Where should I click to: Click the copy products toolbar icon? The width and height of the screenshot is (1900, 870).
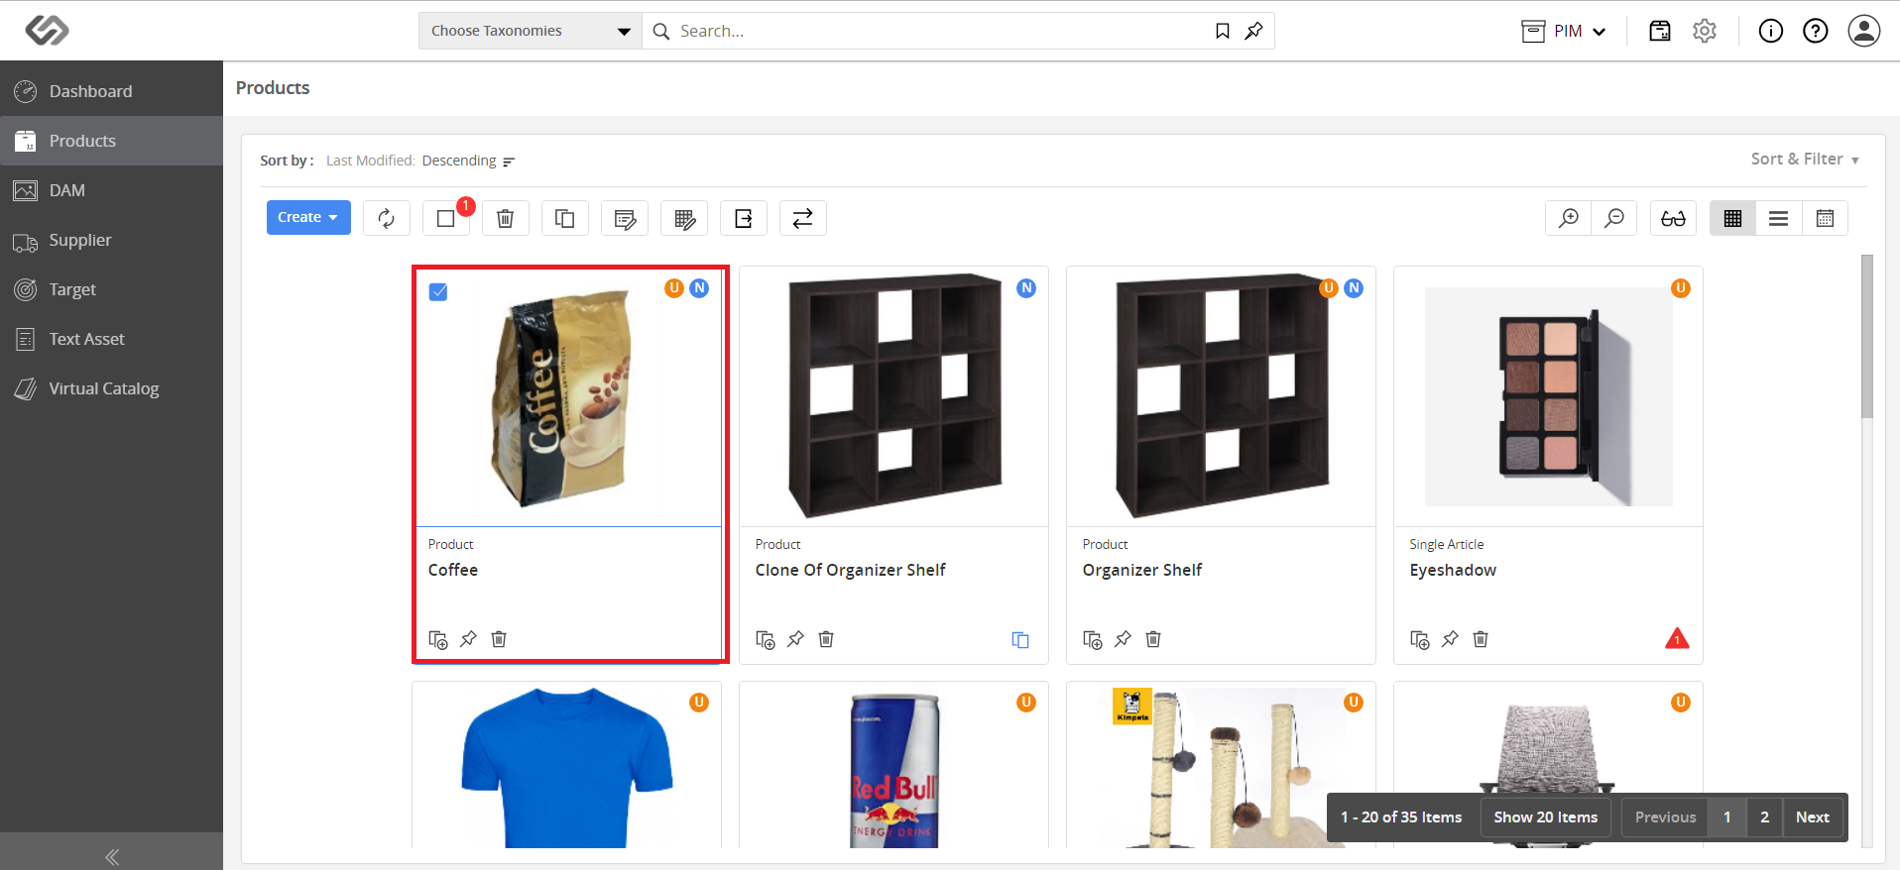pos(565,218)
